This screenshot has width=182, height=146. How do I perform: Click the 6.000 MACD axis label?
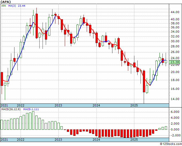175,112
